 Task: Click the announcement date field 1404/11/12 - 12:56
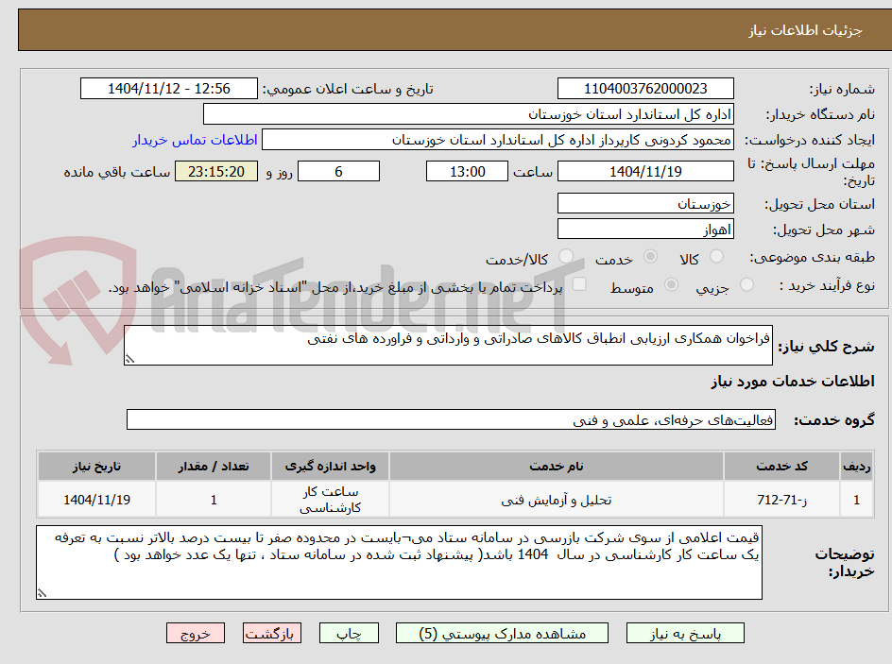(x=169, y=89)
